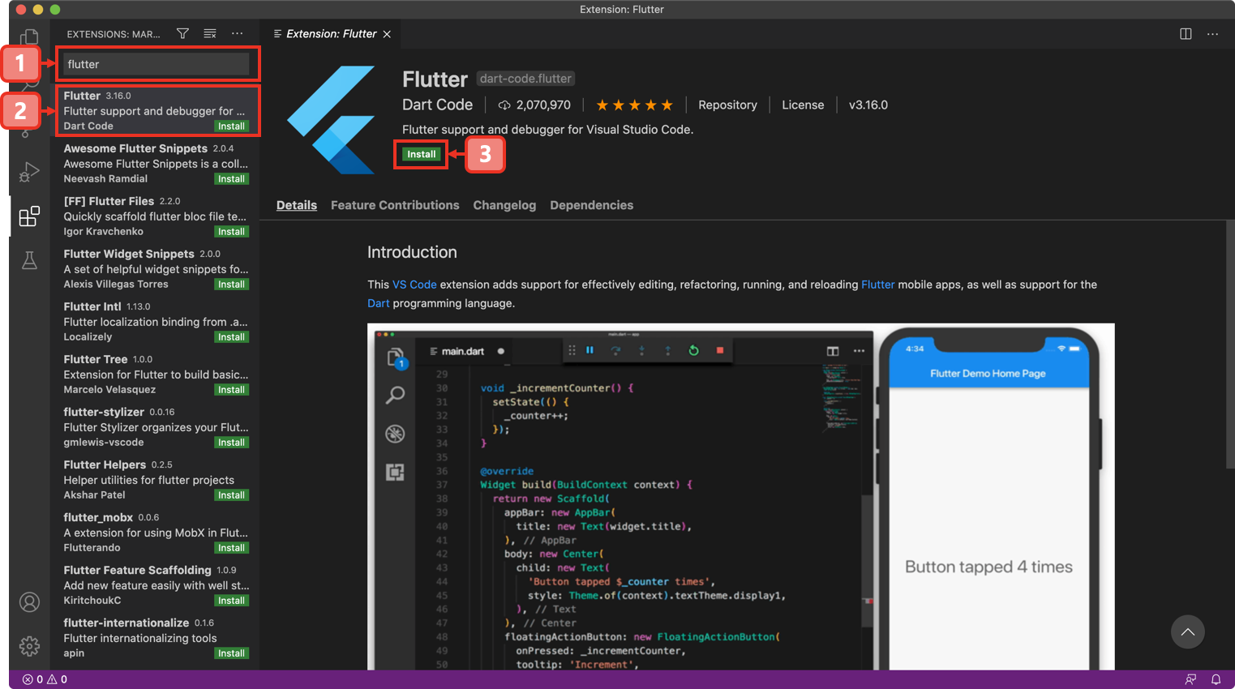
Task: Follow the VS Code link in introduction
Action: [x=414, y=285]
